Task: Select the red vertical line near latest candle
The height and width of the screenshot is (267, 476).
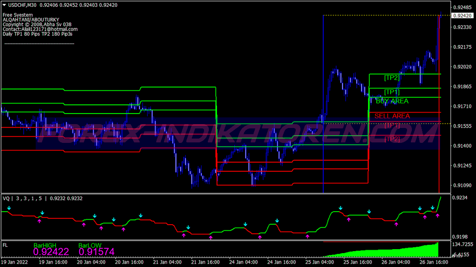Action: [439, 104]
